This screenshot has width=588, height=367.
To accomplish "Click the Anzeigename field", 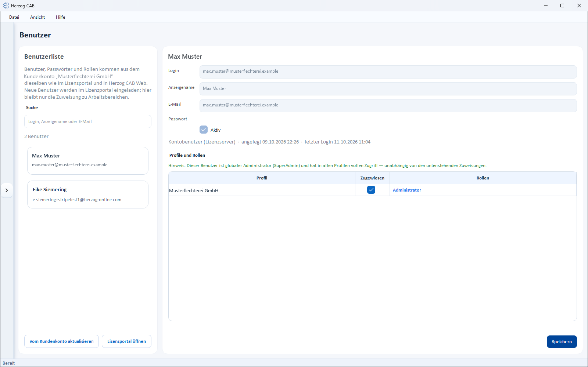I will coord(388,88).
